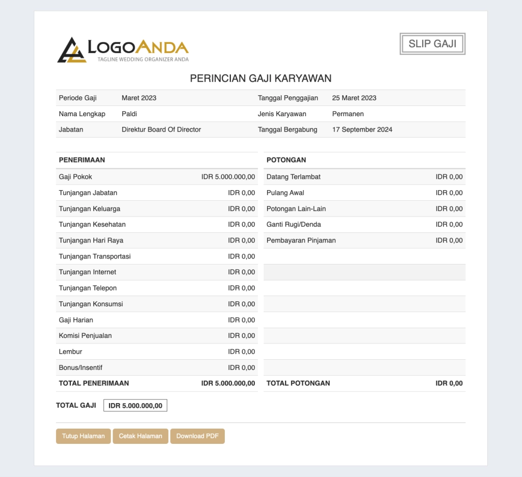
Task: Click the Perincian Gaji Karyawan heading
Action: pos(260,78)
